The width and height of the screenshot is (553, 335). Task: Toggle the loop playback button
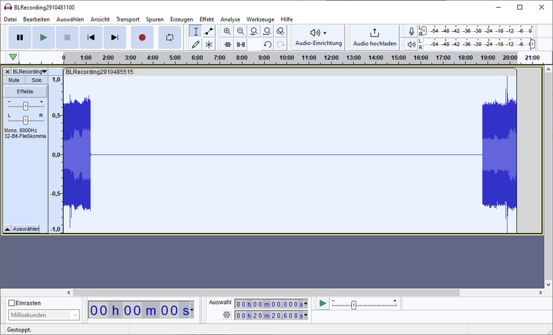(x=169, y=37)
